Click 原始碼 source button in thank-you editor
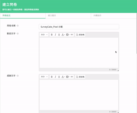137x113 pixels. click(80, 77)
